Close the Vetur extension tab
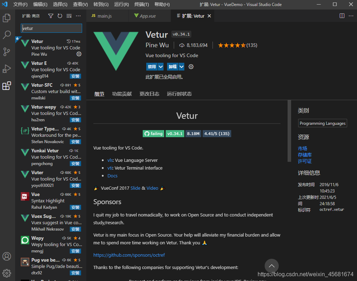This screenshot has height=281, width=357. pyautogui.click(x=209, y=16)
